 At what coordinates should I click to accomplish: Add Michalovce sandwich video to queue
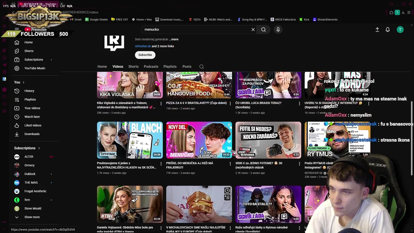point(227,197)
